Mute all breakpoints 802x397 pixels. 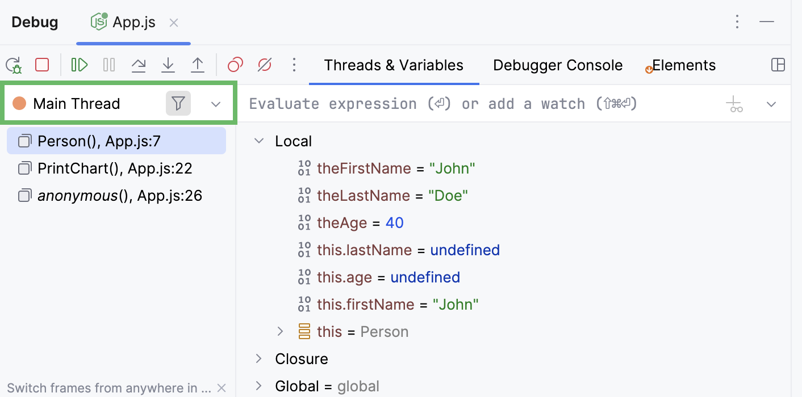pos(264,65)
